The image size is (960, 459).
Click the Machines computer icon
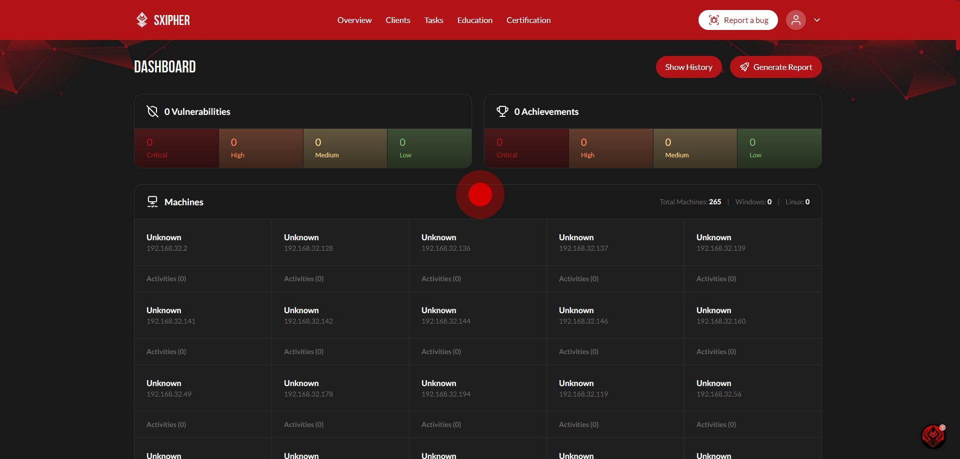152,202
